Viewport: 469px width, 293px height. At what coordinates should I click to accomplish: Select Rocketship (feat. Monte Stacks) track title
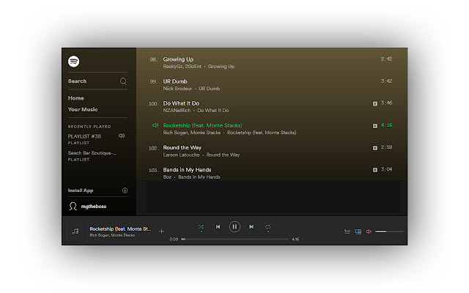click(202, 125)
